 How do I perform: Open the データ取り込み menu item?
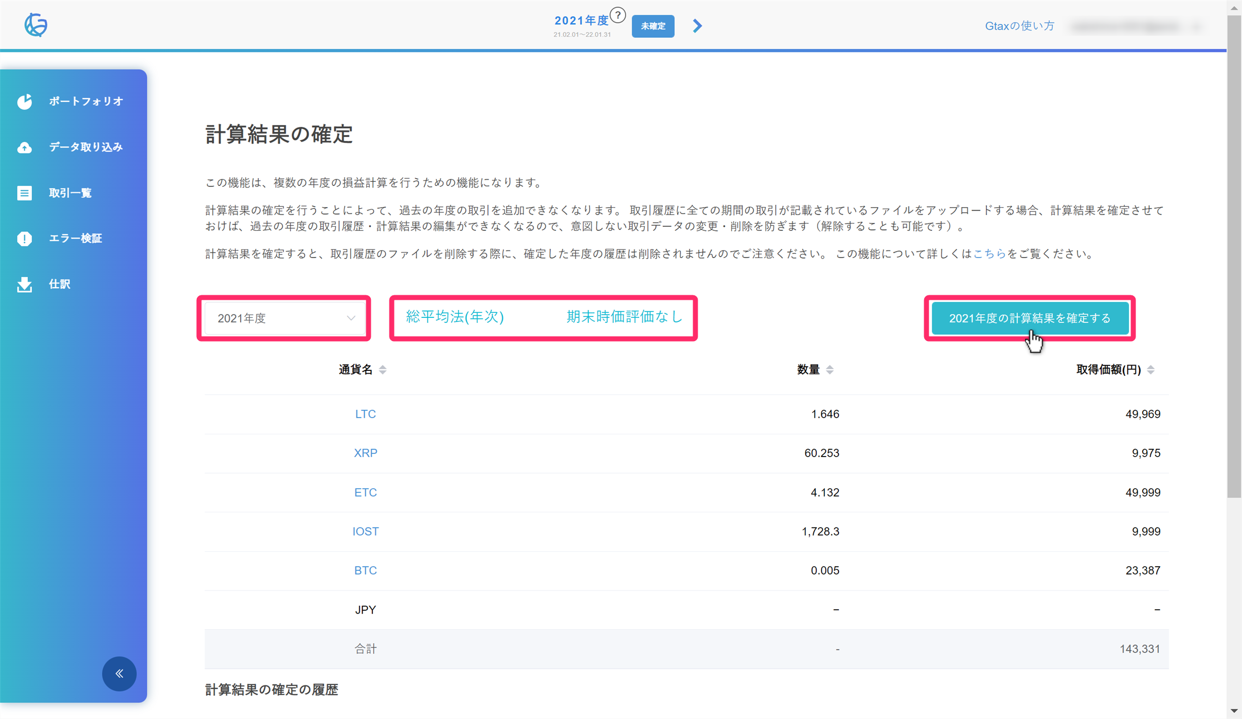(86, 147)
